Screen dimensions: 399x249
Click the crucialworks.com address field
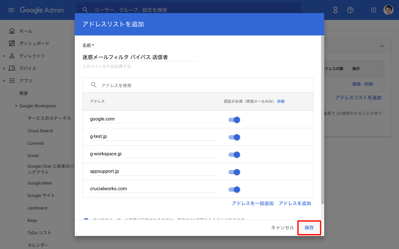pyautogui.click(x=154, y=189)
